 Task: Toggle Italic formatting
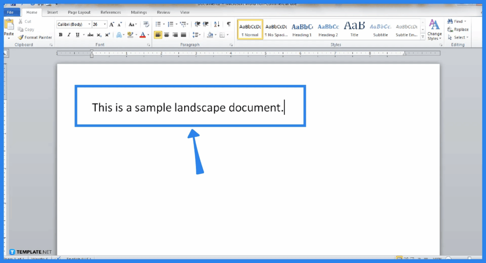pyautogui.click(x=69, y=35)
